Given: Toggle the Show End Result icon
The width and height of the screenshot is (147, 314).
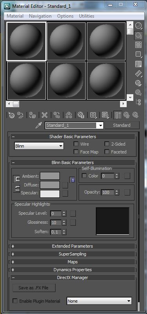Looking at the screenshot, I should click(x=118, y=115).
